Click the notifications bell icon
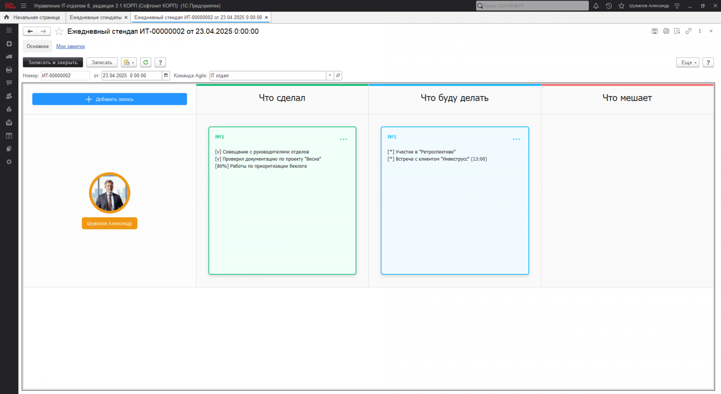721x394 pixels. coord(596,6)
